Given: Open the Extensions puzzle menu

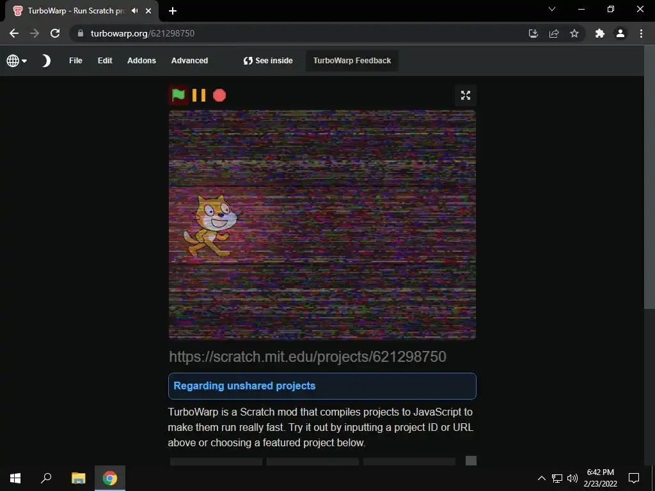Looking at the screenshot, I should pyautogui.click(x=600, y=33).
